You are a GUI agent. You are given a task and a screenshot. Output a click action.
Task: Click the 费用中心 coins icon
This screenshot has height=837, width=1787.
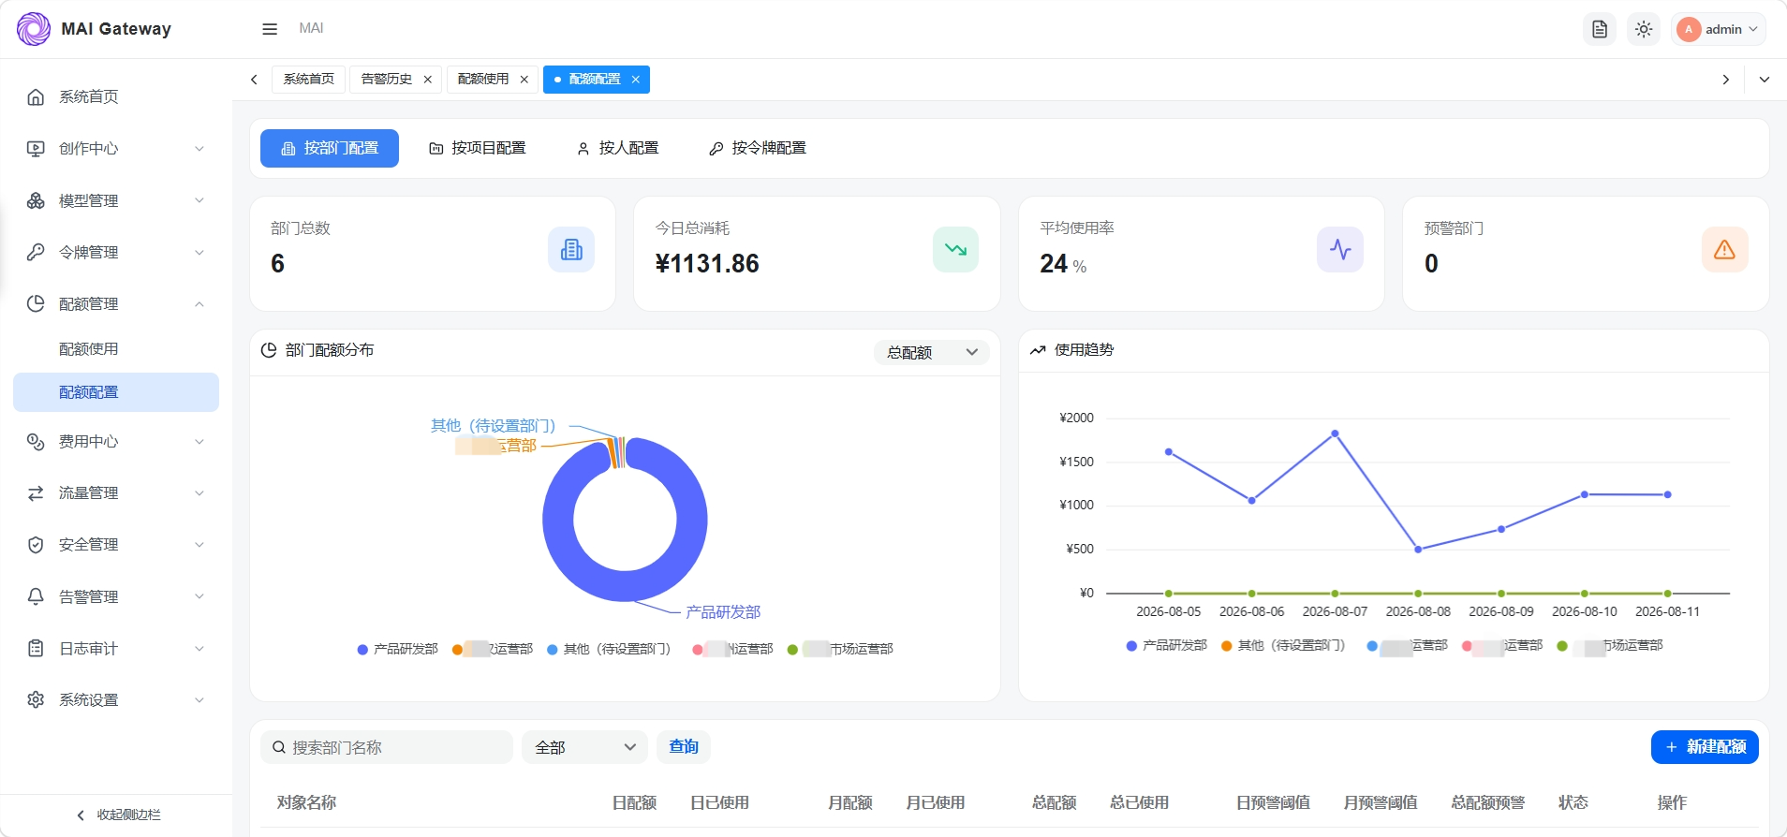(36, 442)
